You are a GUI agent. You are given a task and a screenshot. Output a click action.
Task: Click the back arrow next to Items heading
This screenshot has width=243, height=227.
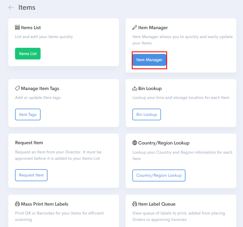tap(10, 8)
